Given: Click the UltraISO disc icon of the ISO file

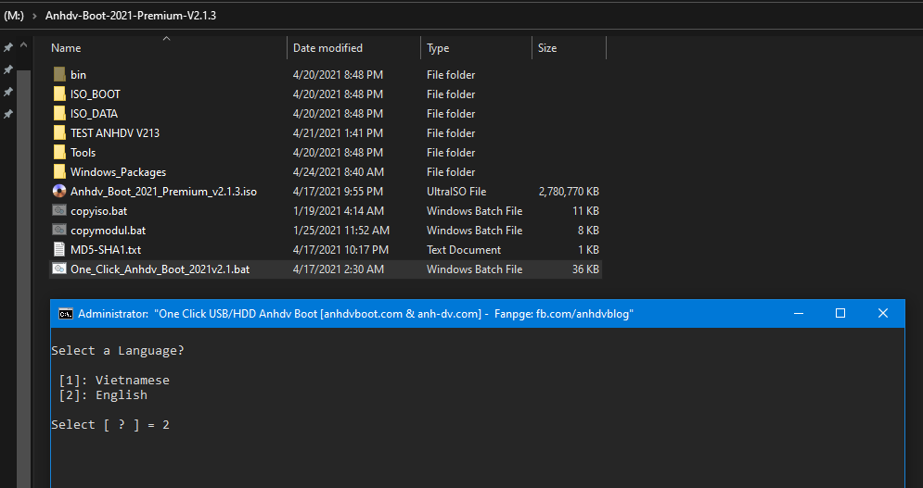Looking at the screenshot, I should 59,191.
